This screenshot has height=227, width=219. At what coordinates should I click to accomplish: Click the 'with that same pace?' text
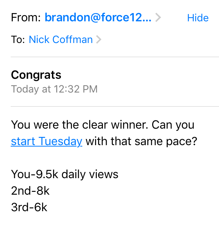coord(141,141)
